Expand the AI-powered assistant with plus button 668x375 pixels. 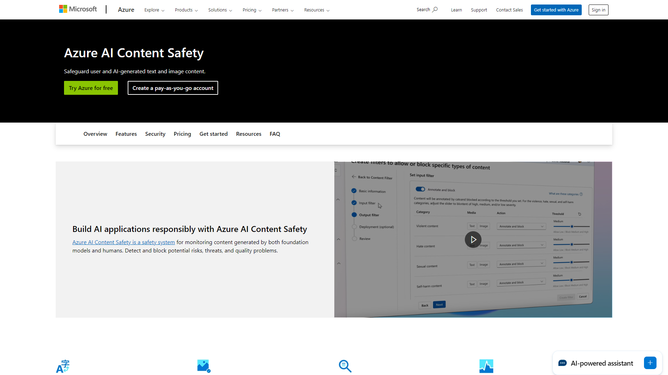(650, 363)
